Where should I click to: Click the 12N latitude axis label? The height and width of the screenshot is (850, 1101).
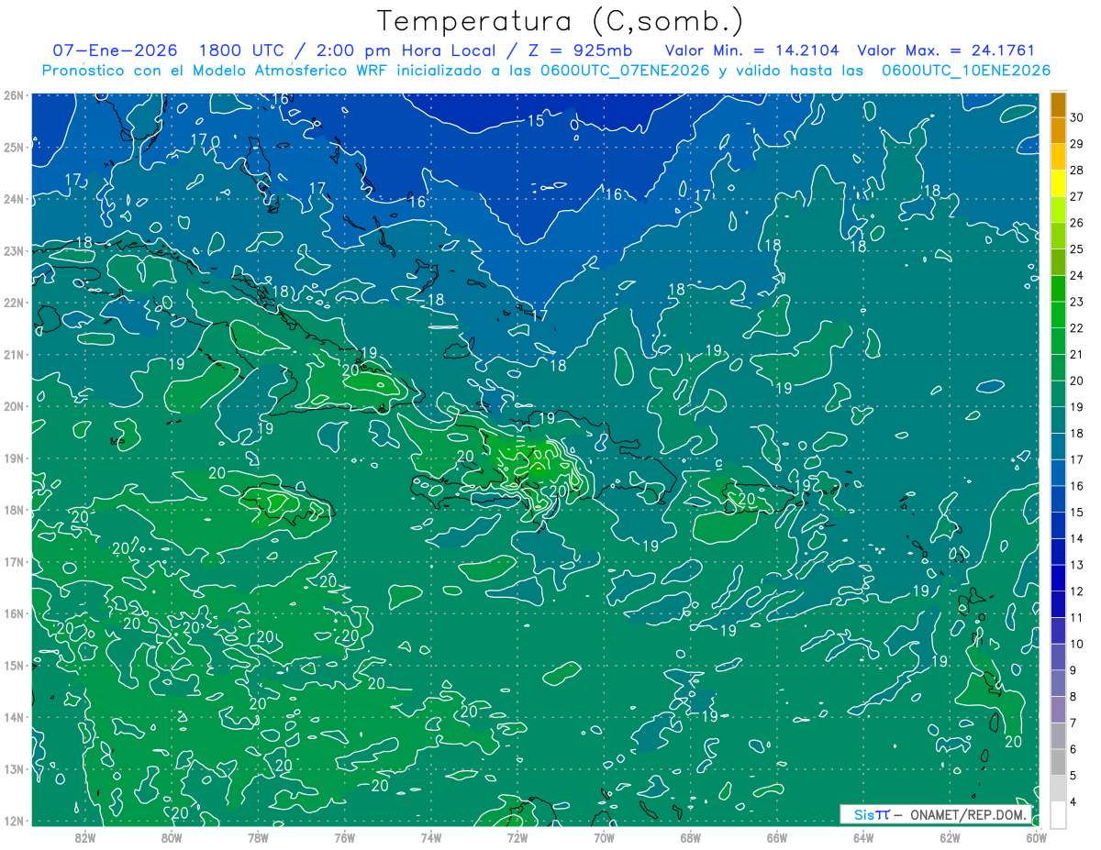point(13,821)
